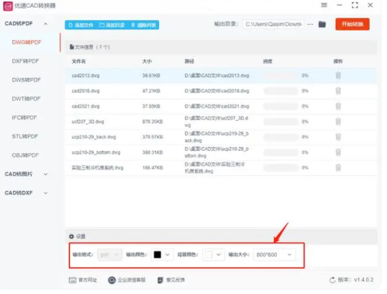
Task: Click the 47.21KB size cell
Action: [151, 91]
